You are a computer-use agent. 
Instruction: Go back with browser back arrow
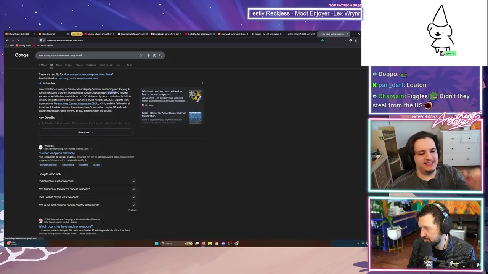pyautogui.click(x=7, y=40)
